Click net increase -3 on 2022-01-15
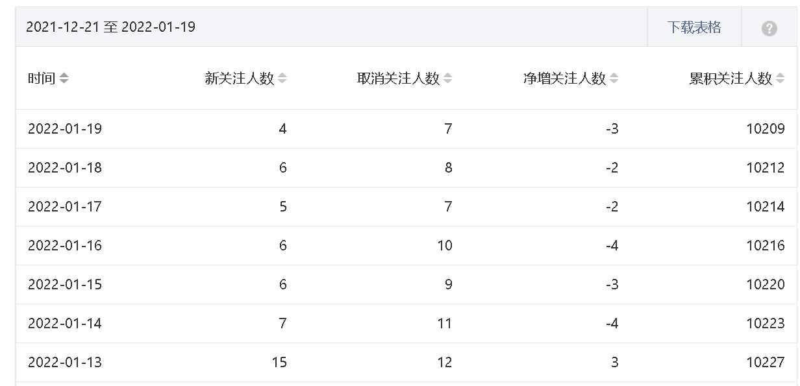Image resolution: width=800 pixels, height=386 pixels. [x=612, y=284]
